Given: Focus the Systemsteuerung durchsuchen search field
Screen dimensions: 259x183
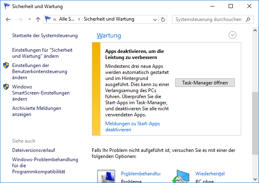Looking at the screenshot, I should 208,19.
